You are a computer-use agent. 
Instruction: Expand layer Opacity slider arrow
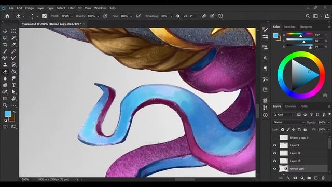pyautogui.click(x=328, y=123)
